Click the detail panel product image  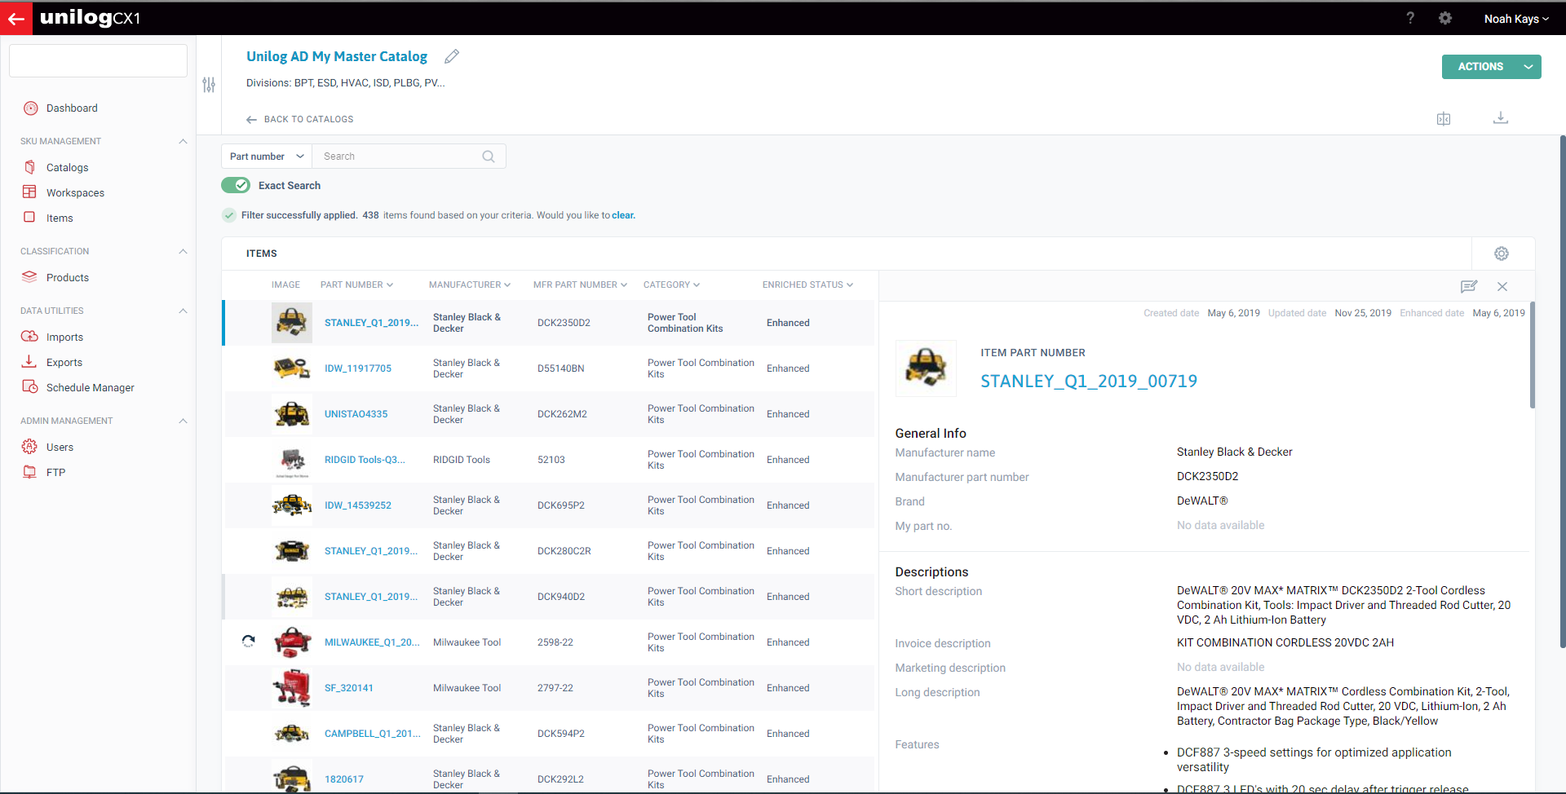[x=926, y=368]
